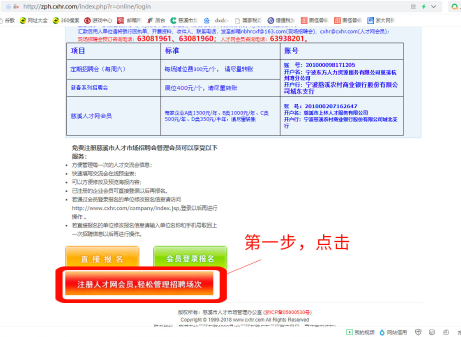Image resolution: width=461 pixels, height=337 pixels.
Task: Open the first 图怪兽 bookmark
Action: [x=314, y=20]
